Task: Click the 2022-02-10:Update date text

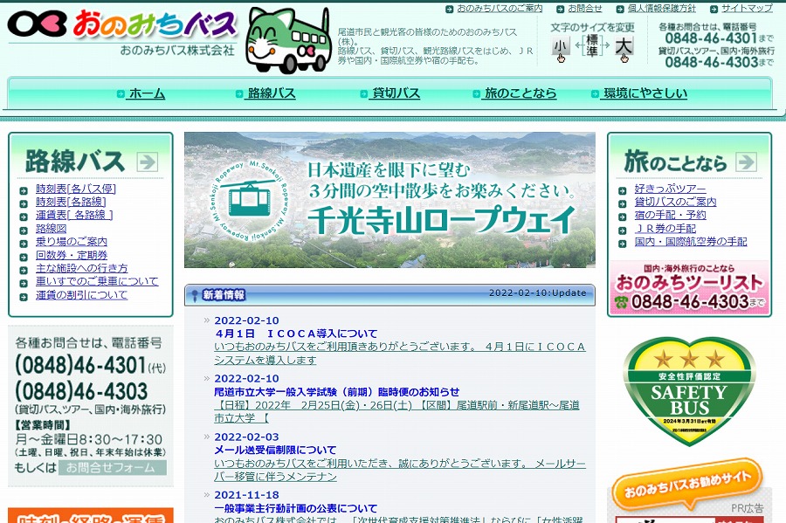Action: [538, 293]
